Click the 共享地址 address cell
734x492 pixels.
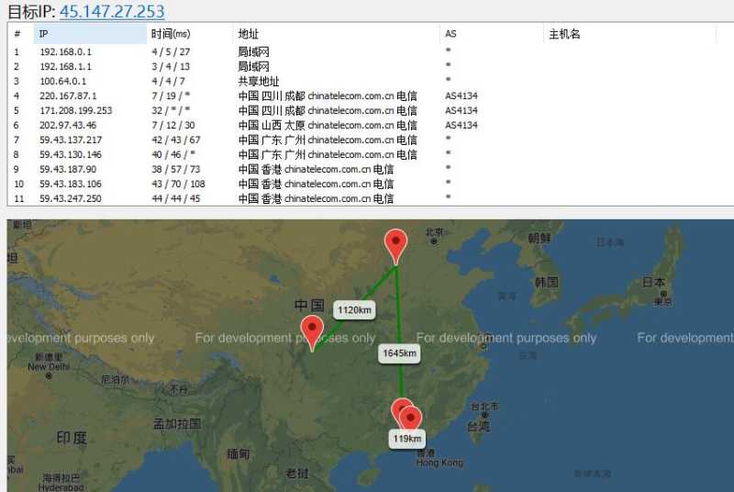[259, 81]
